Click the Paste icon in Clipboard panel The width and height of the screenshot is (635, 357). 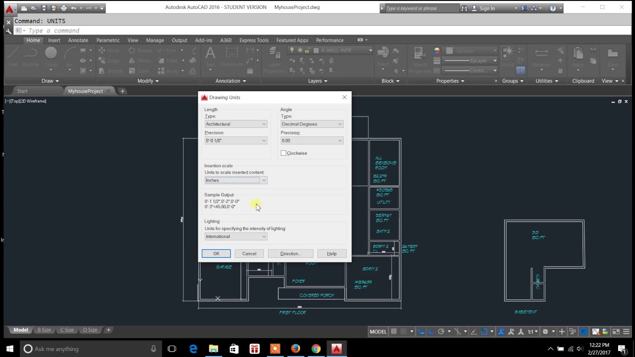pyautogui.click(x=577, y=56)
